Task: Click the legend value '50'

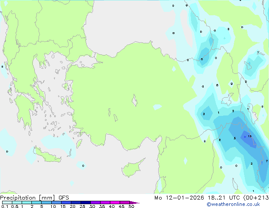Action: [x=131, y=206]
